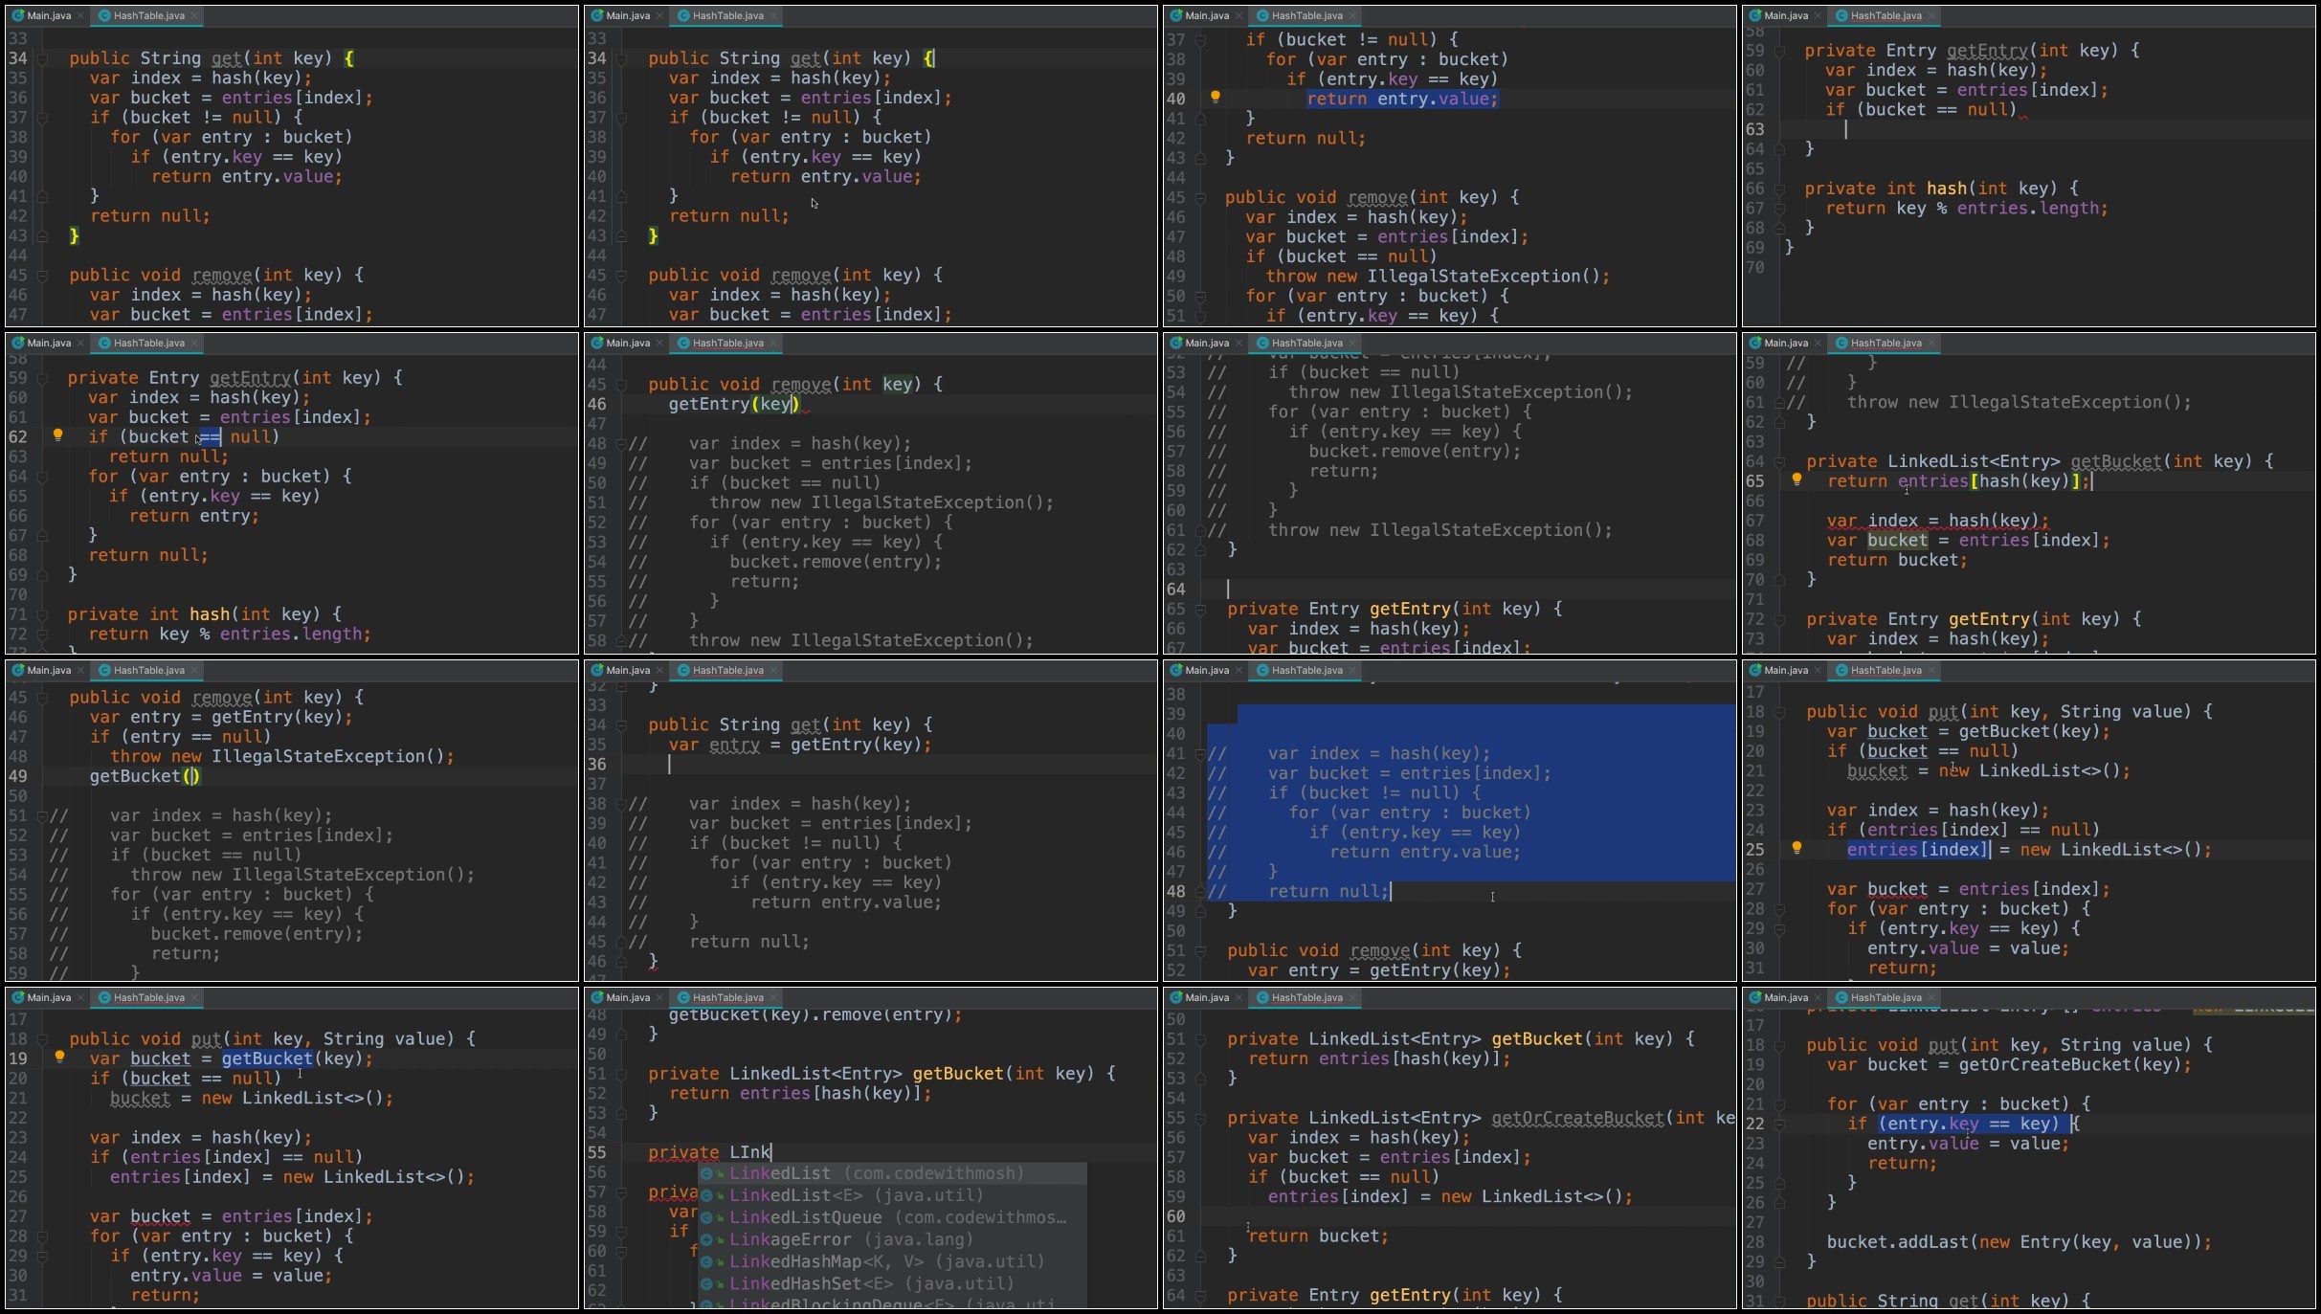Click the selected '(entry.key == key)' on line 22
2321x1314 pixels.
[x=1972, y=1124]
